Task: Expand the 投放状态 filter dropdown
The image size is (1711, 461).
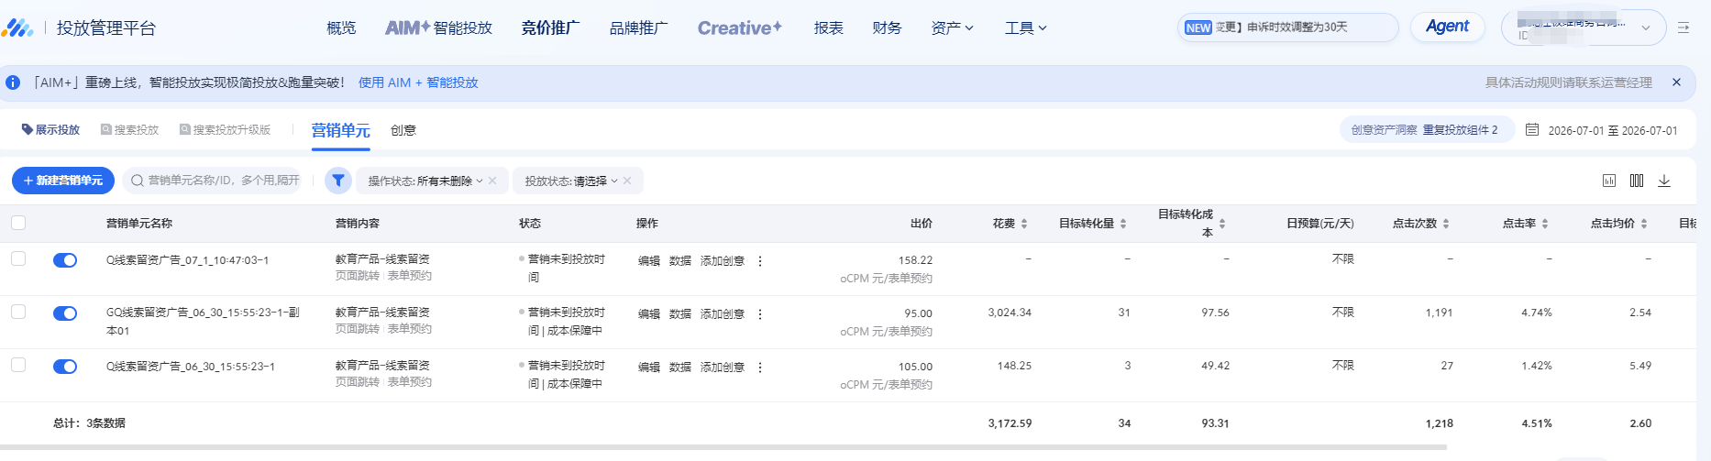Action: [571, 181]
